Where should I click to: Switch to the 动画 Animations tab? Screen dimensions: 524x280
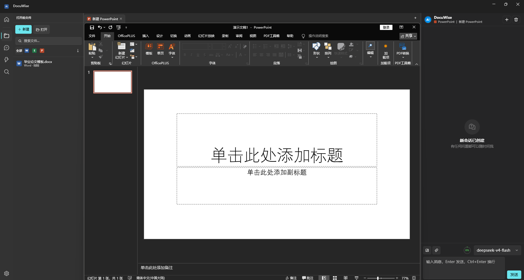187,36
